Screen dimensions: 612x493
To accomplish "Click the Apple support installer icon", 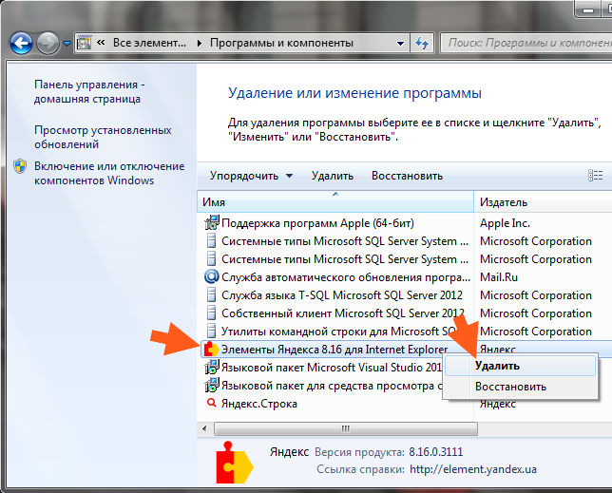I will click(x=212, y=222).
